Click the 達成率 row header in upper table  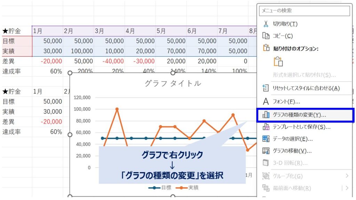click(17, 71)
